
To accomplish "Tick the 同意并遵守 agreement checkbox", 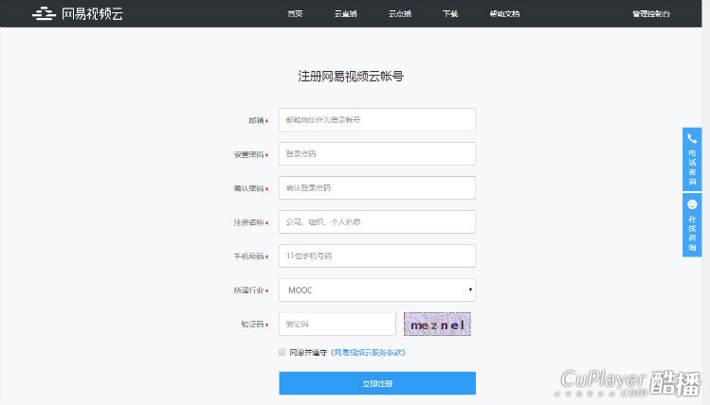I will [x=282, y=351].
